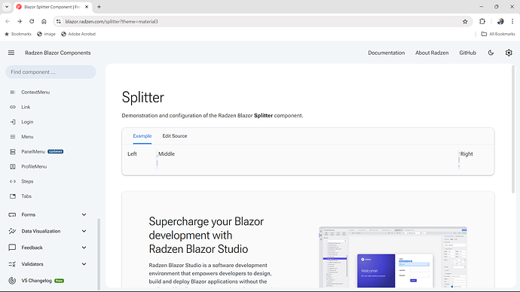
Task: Toggle the hamburger sidebar menu icon
Action: (x=11, y=53)
